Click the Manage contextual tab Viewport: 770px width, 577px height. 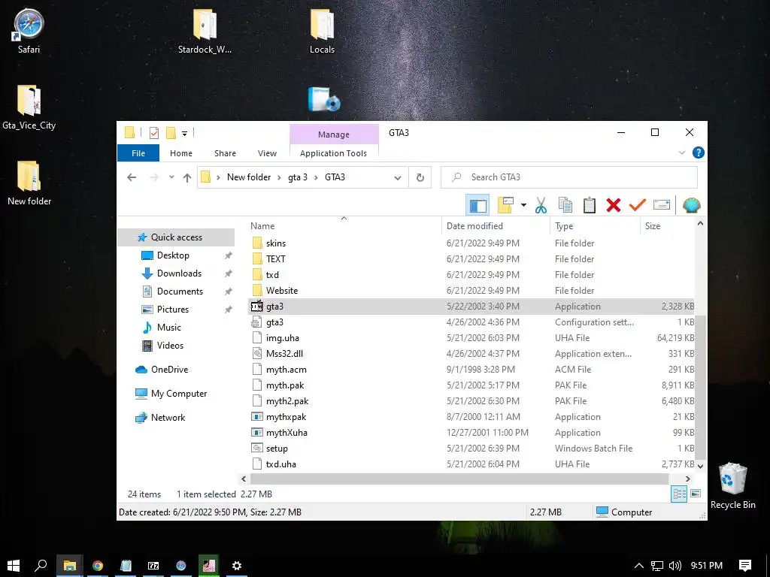pyautogui.click(x=334, y=134)
